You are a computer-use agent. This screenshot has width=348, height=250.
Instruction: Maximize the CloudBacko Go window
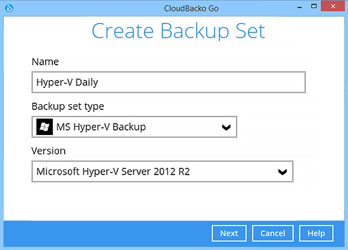(314, 6)
